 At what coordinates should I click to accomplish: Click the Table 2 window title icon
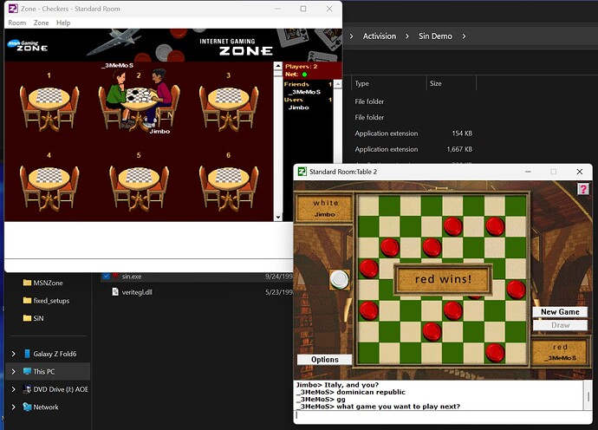click(302, 172)
